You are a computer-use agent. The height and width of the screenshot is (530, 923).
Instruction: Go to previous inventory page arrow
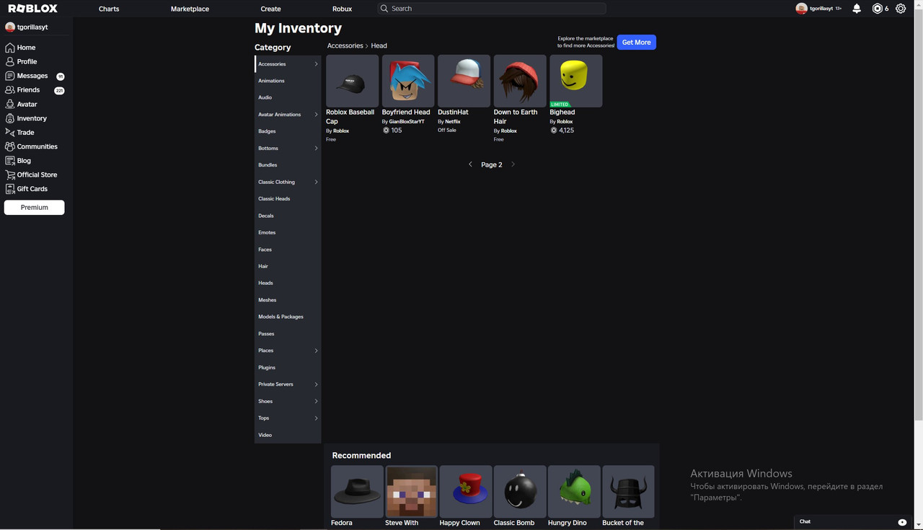tap(470, 164)
